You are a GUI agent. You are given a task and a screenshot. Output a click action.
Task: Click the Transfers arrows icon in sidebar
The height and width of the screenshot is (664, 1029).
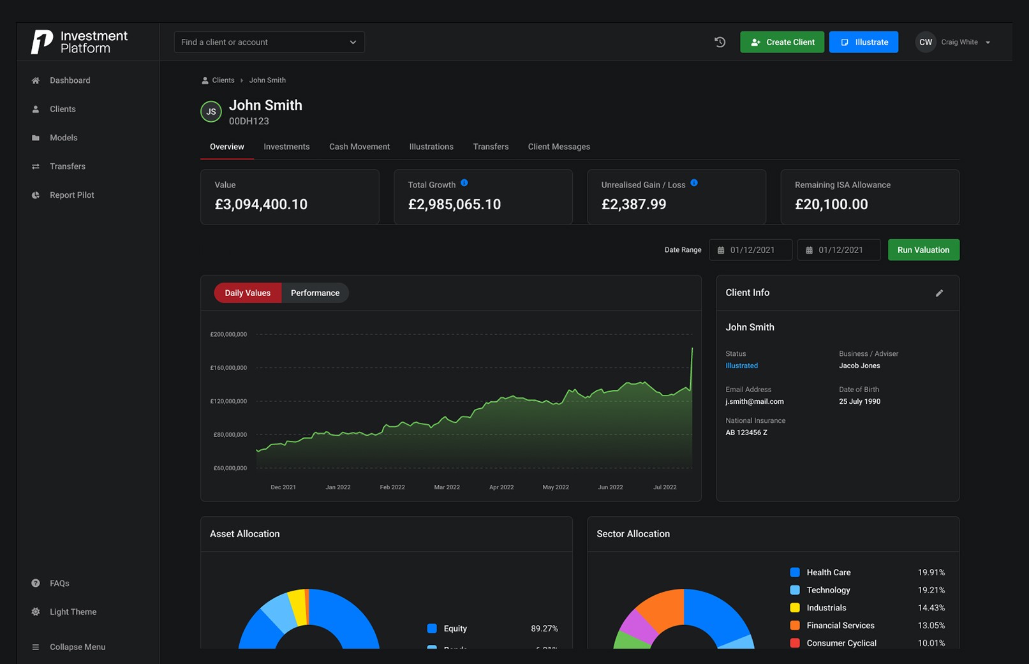(x=36, y=166)
